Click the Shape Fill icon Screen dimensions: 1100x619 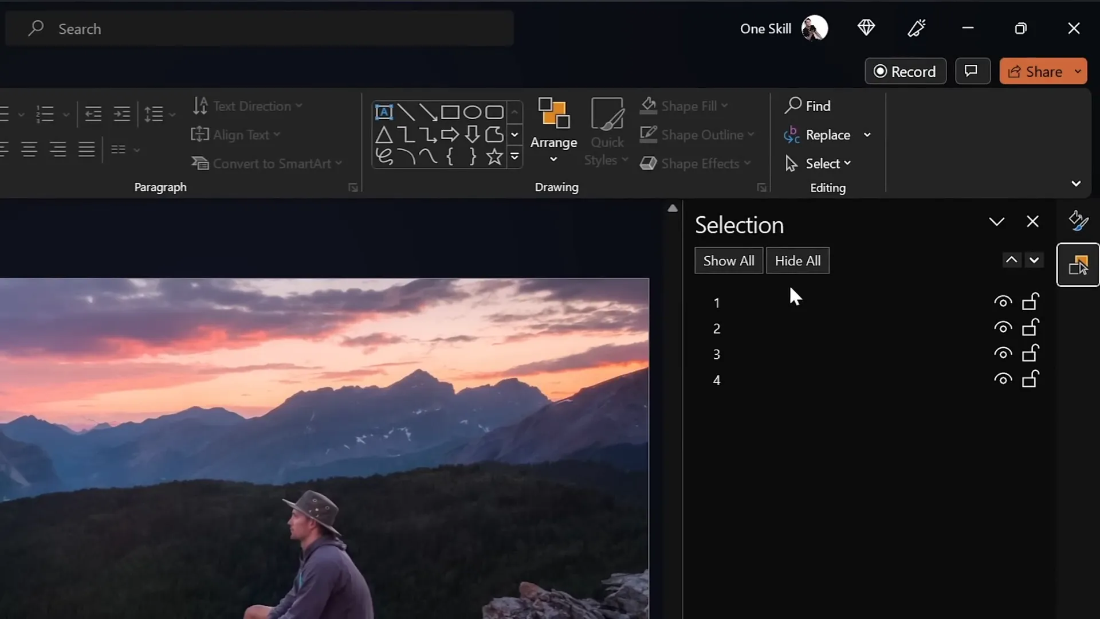(648, 105)
